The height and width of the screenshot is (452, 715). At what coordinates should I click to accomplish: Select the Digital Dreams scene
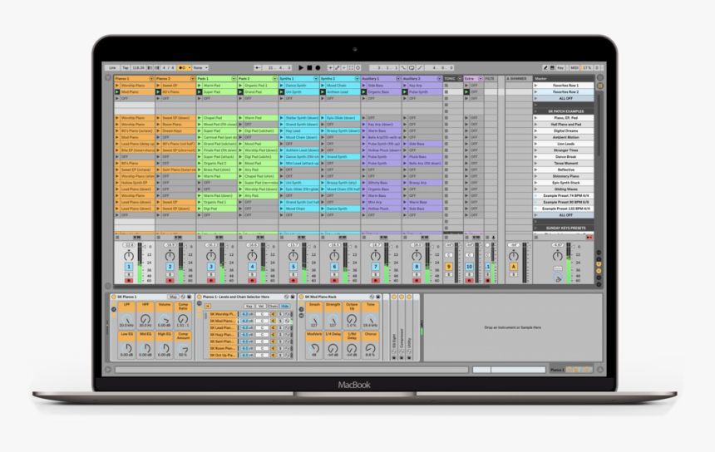[x=565, y=130]
